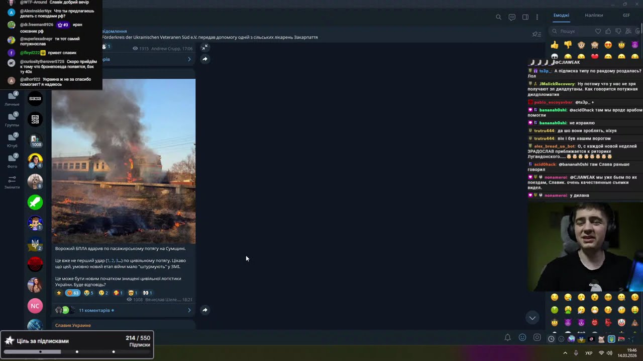Insert the yellow thumbs-down emoji
The height and width of the screenshot is (361, 643).
point(568,45)
